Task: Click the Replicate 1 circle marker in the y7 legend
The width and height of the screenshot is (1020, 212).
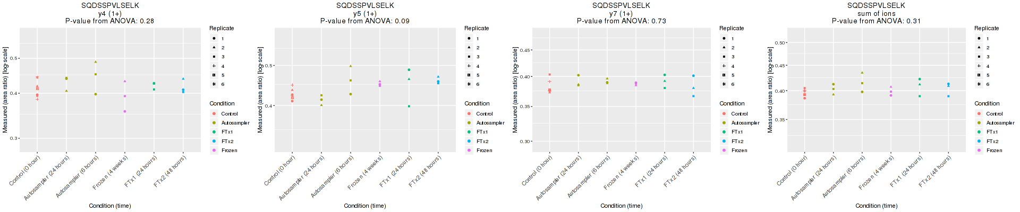Action: point(724,39)
